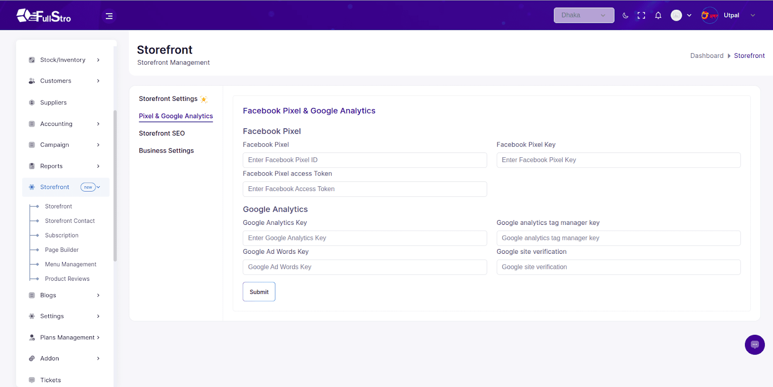Open the Page Builder submenu item
The image size is (773, 387).
click(62, 250)
